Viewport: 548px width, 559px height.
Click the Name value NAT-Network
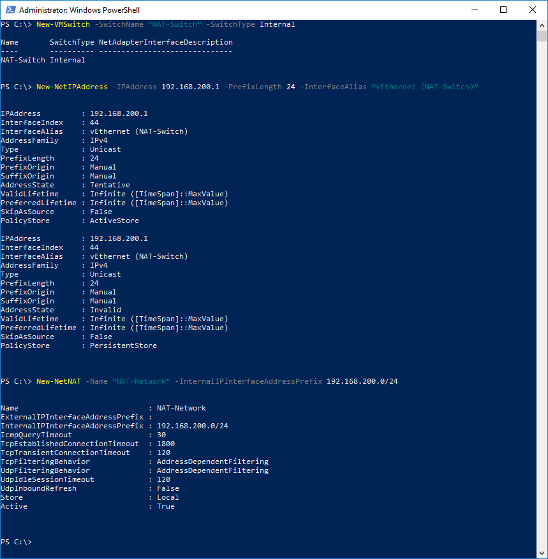tap(181, 408)
